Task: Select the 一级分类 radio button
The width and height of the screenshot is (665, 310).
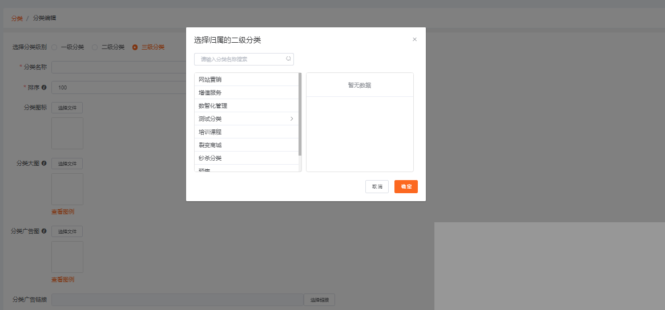Action: [x=54, y=47]
